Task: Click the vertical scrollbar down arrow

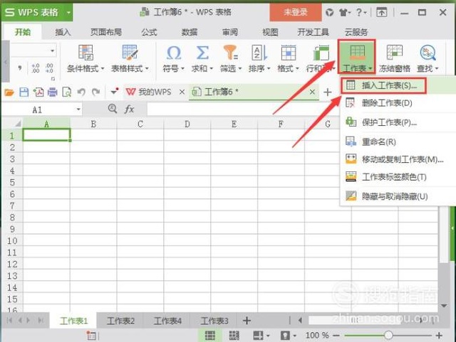Action: [x=444, y=306]
